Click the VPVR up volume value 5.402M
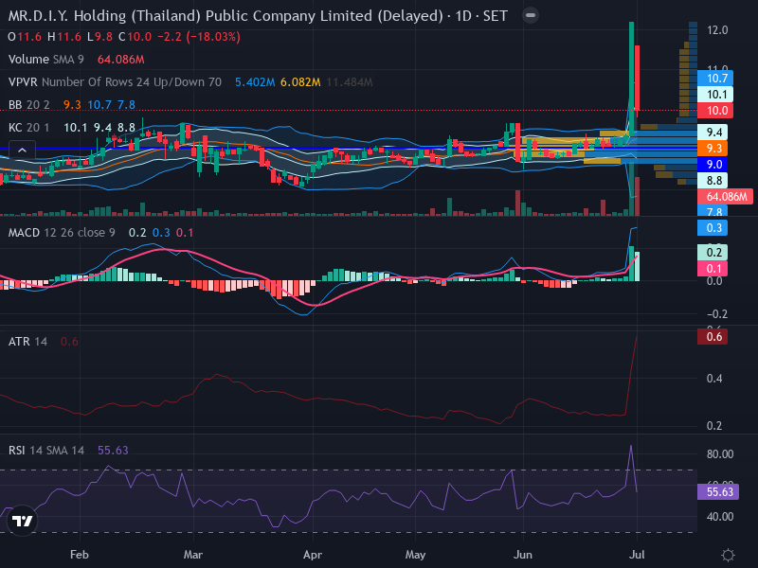 [255, 82]
